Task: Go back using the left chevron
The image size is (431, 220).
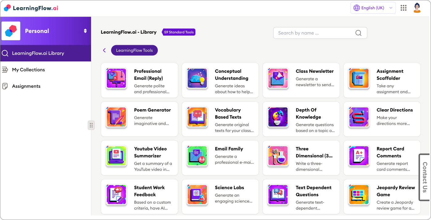Action: 104,50
